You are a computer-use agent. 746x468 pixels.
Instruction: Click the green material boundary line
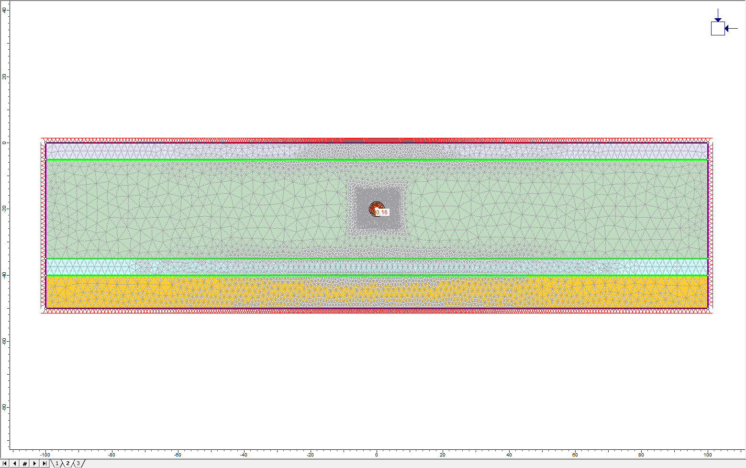pyautogui.click(x=191, y=159)
